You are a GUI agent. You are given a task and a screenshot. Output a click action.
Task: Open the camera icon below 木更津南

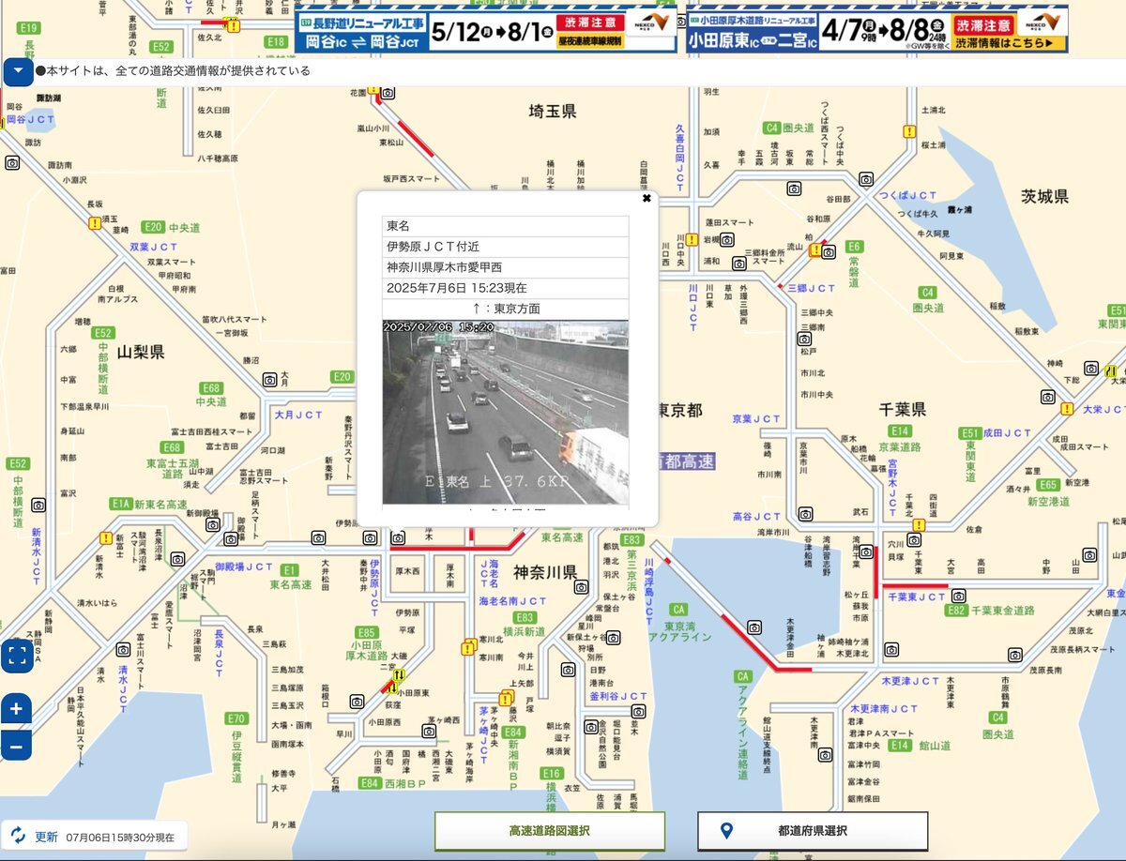coord(825,755)
